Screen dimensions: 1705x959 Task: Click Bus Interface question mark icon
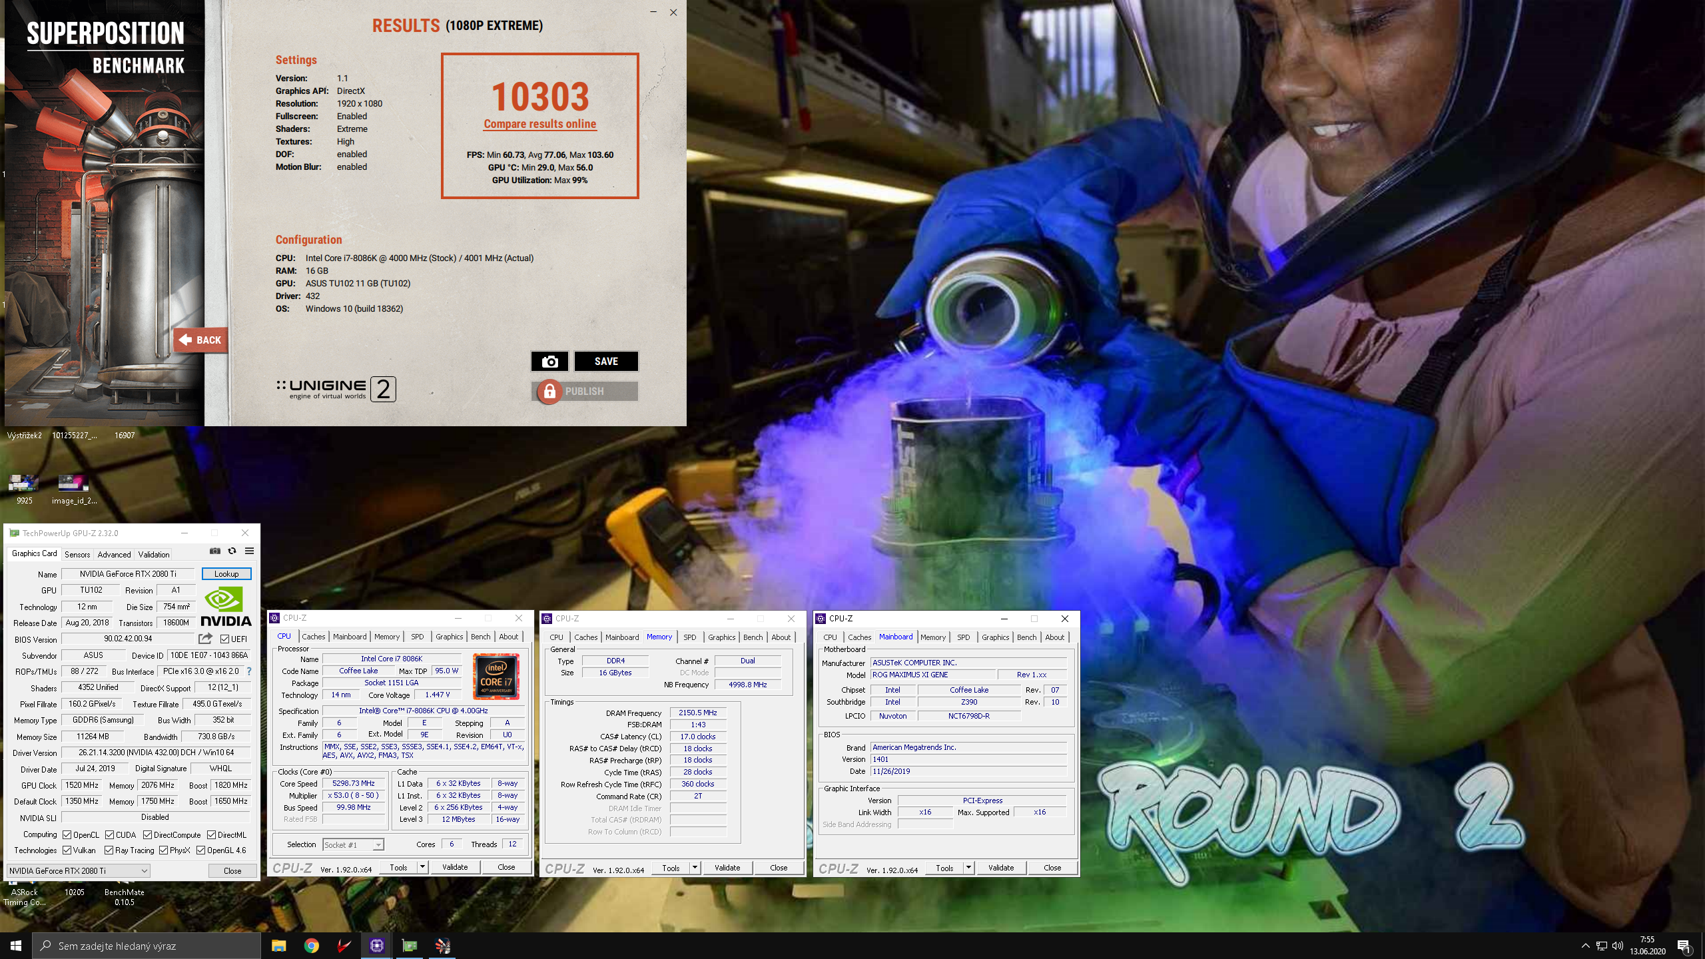tap(249, 671)
